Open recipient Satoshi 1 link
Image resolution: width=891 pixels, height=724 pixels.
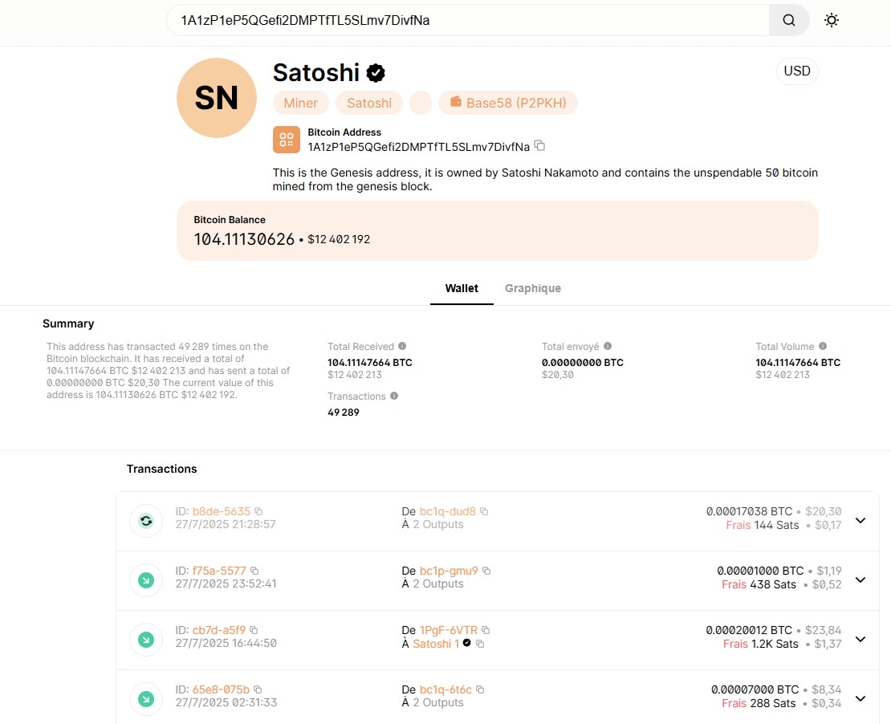pos(436,644)
